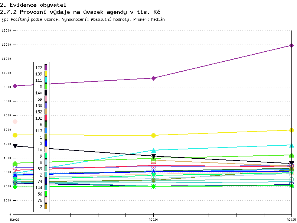
Task: Click the R2024 x-axis label
Action: point(153,220)
